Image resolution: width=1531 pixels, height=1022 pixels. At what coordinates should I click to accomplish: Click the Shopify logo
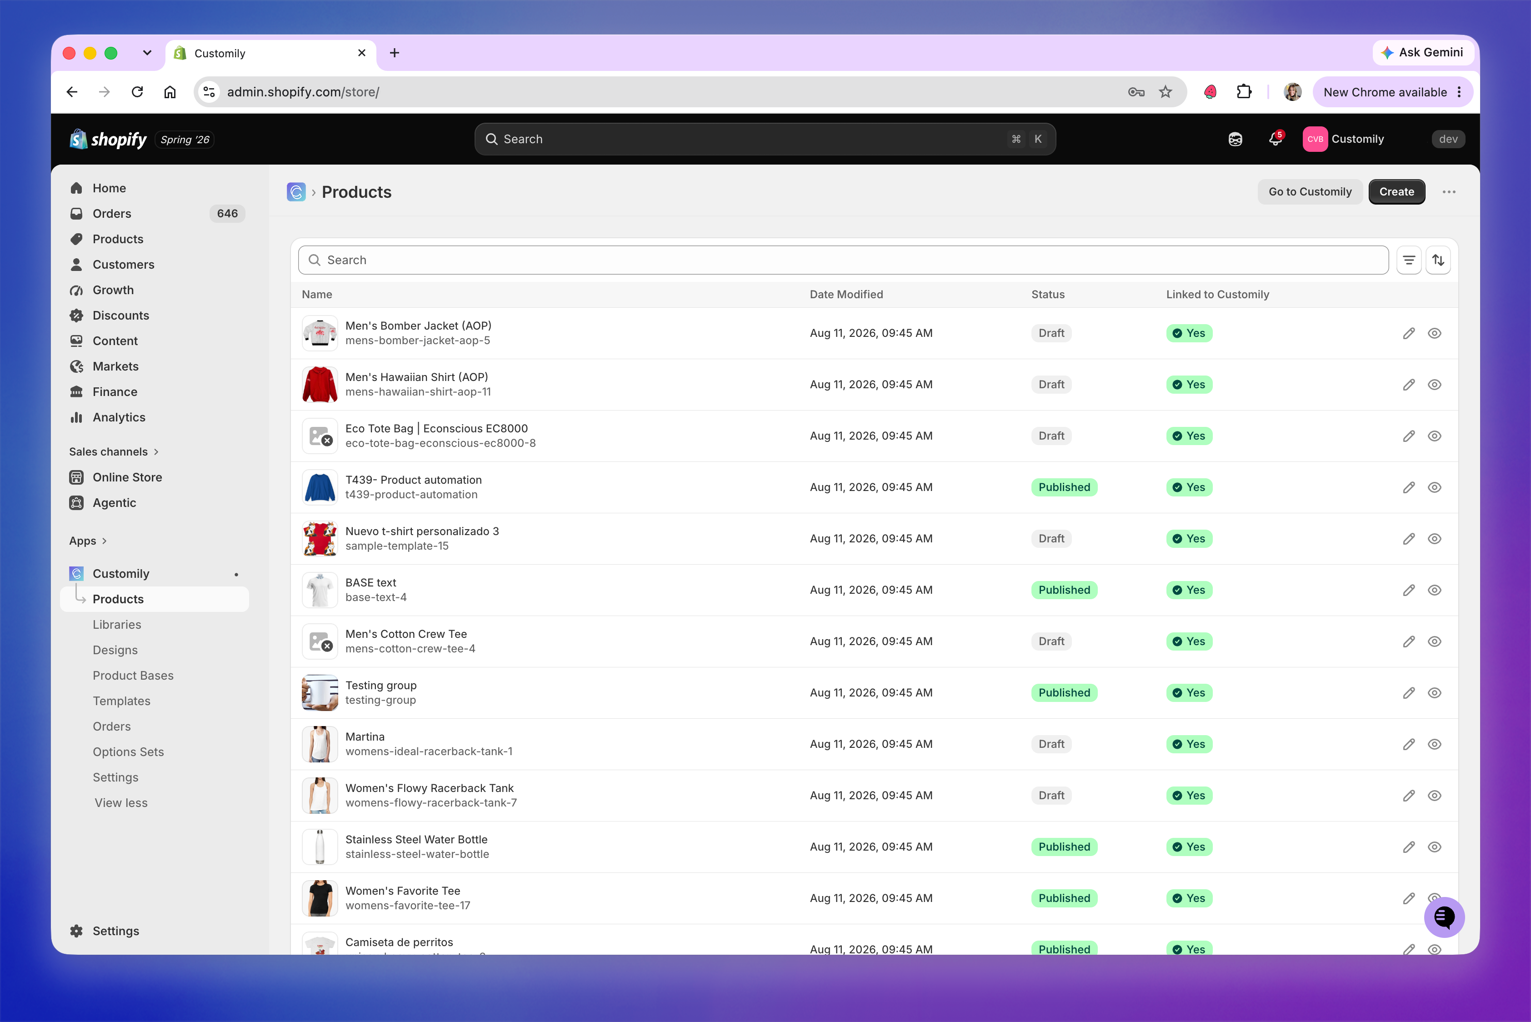pos(109,139)
